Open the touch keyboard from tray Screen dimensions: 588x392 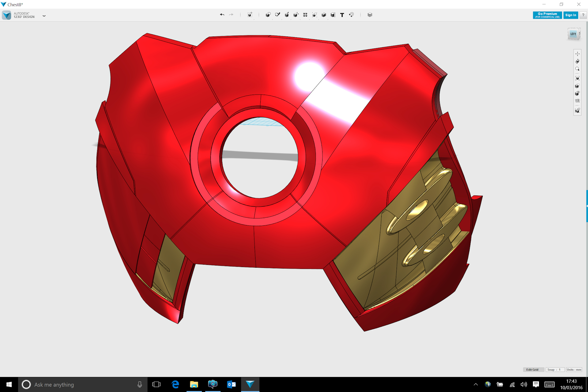click(549, 384)
